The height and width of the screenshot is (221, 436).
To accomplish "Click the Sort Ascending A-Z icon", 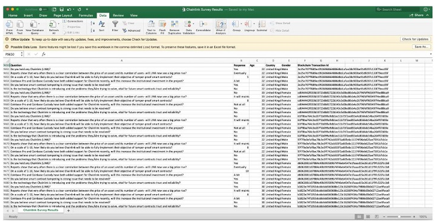I will pyautogui.click(x=92, y=24).
